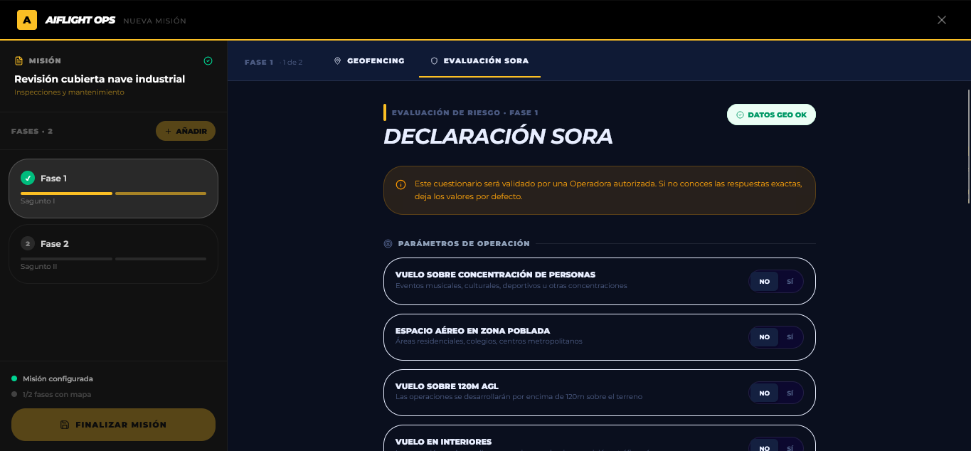Click Inspecciones y mantenimiento subtitle
This screenshot has height=451, width=971.
(69, 92)
